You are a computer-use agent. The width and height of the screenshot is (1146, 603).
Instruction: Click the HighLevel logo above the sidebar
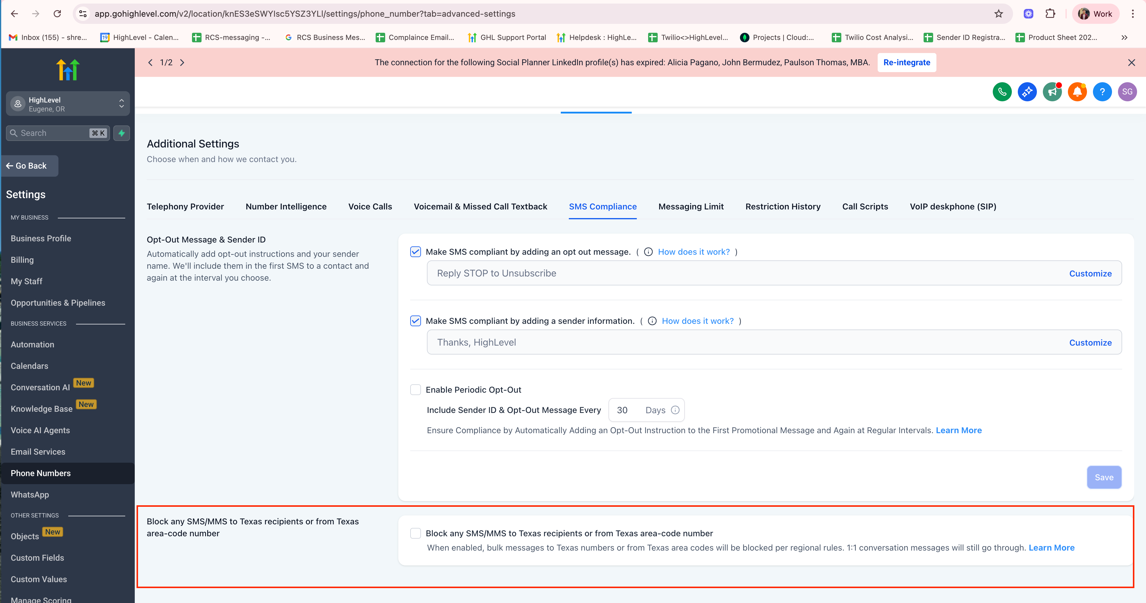tap(67, 69)
